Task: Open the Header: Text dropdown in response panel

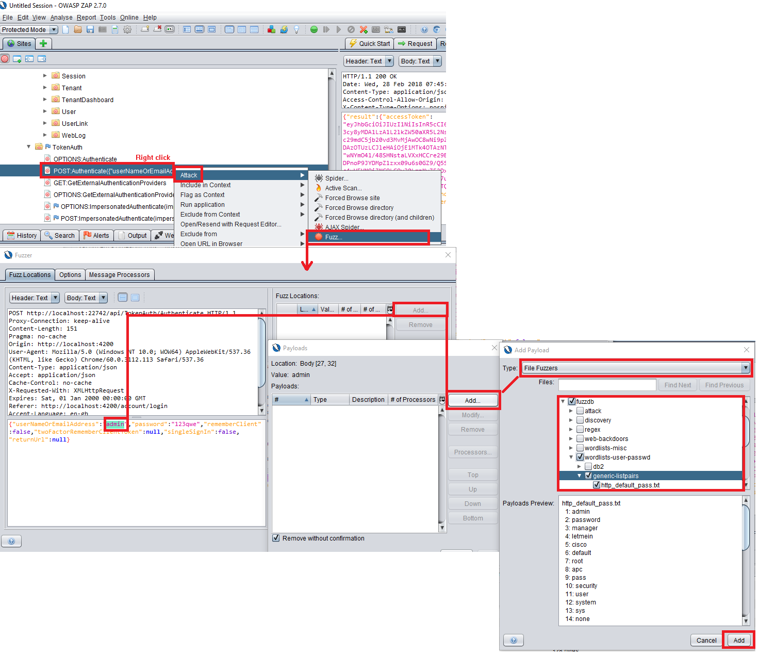Action: pos(368,61)
